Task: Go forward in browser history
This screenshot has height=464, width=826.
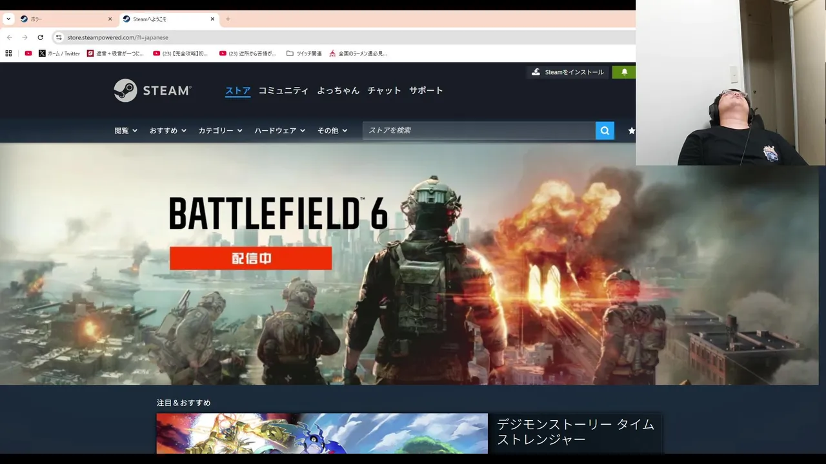Action: (x=25, y=37)
